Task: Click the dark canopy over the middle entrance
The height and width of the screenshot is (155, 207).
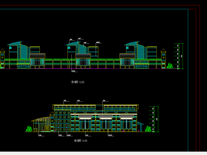Action: pyautogui.click(x=83, y=56)
